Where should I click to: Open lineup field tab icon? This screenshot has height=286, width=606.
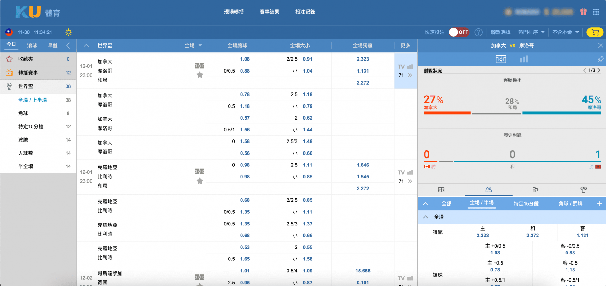(441, 190)
